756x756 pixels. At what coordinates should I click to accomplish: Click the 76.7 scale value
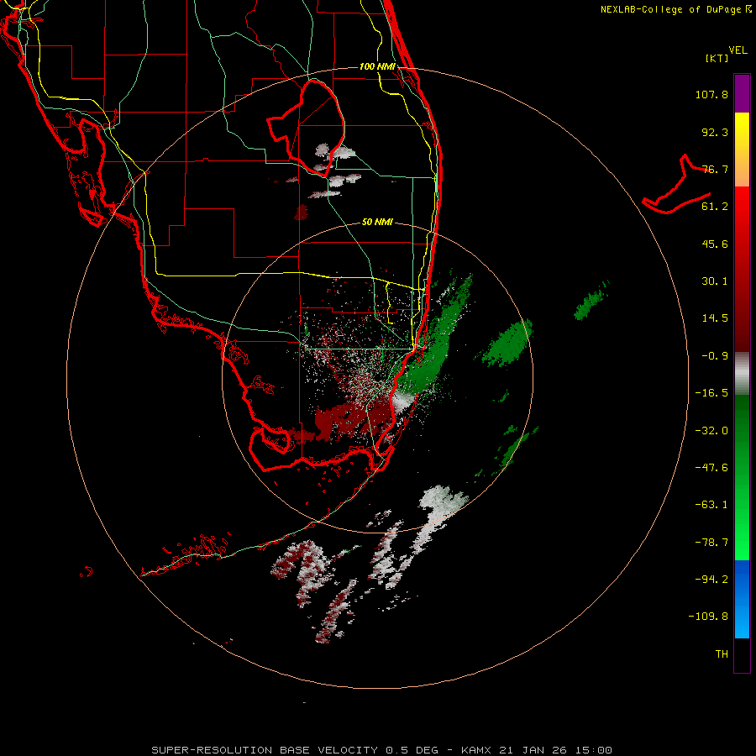point(715,169)
